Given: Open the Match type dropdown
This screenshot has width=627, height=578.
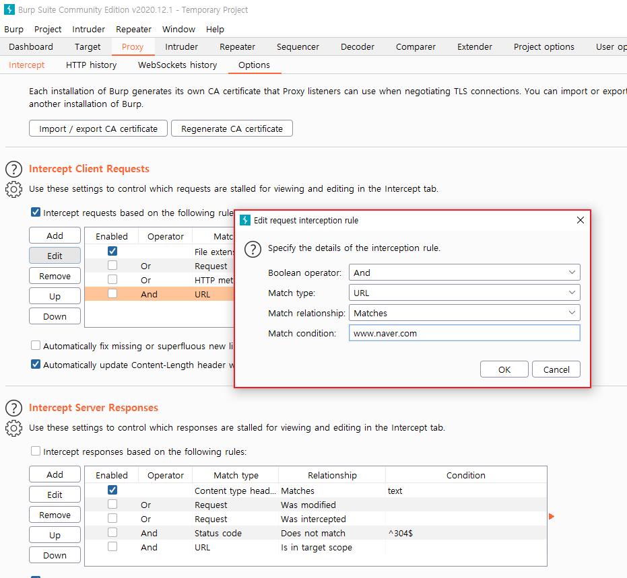Looking at the screenshot, I should click(x=464, y=293).
